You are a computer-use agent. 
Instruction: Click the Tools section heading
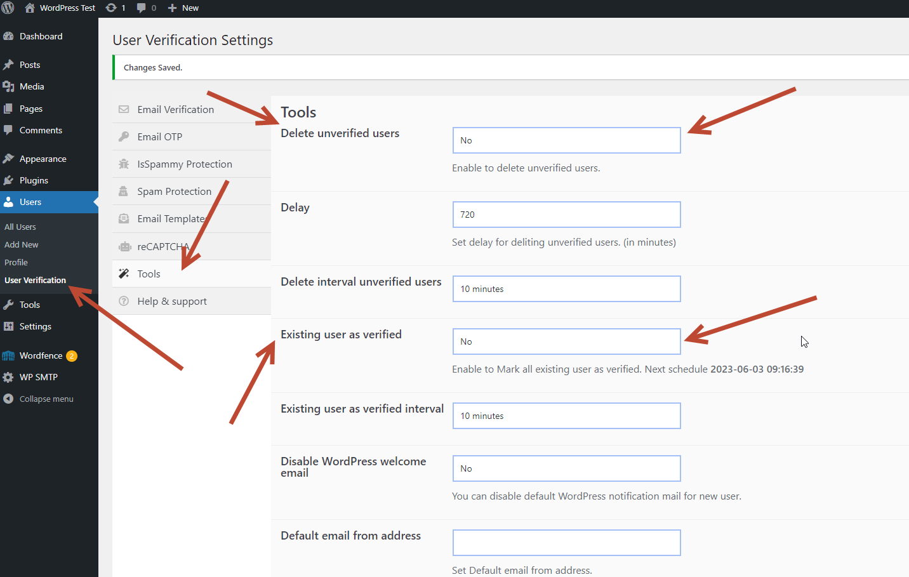pos(298,112)
